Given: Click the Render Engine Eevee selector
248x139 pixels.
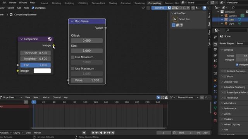Looking at the screenshot, I should pyautogui.click(x=242, y=44).
